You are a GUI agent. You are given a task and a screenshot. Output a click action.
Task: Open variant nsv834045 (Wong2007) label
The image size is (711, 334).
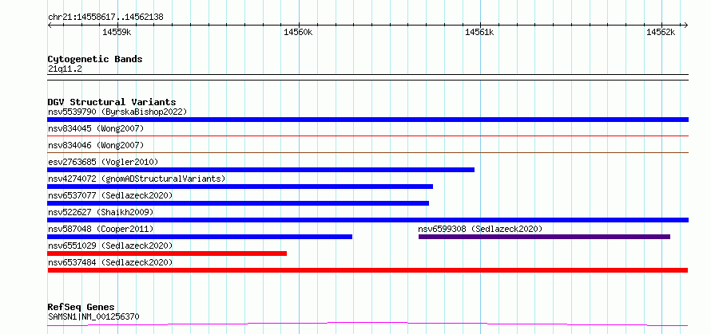(96, 128)
